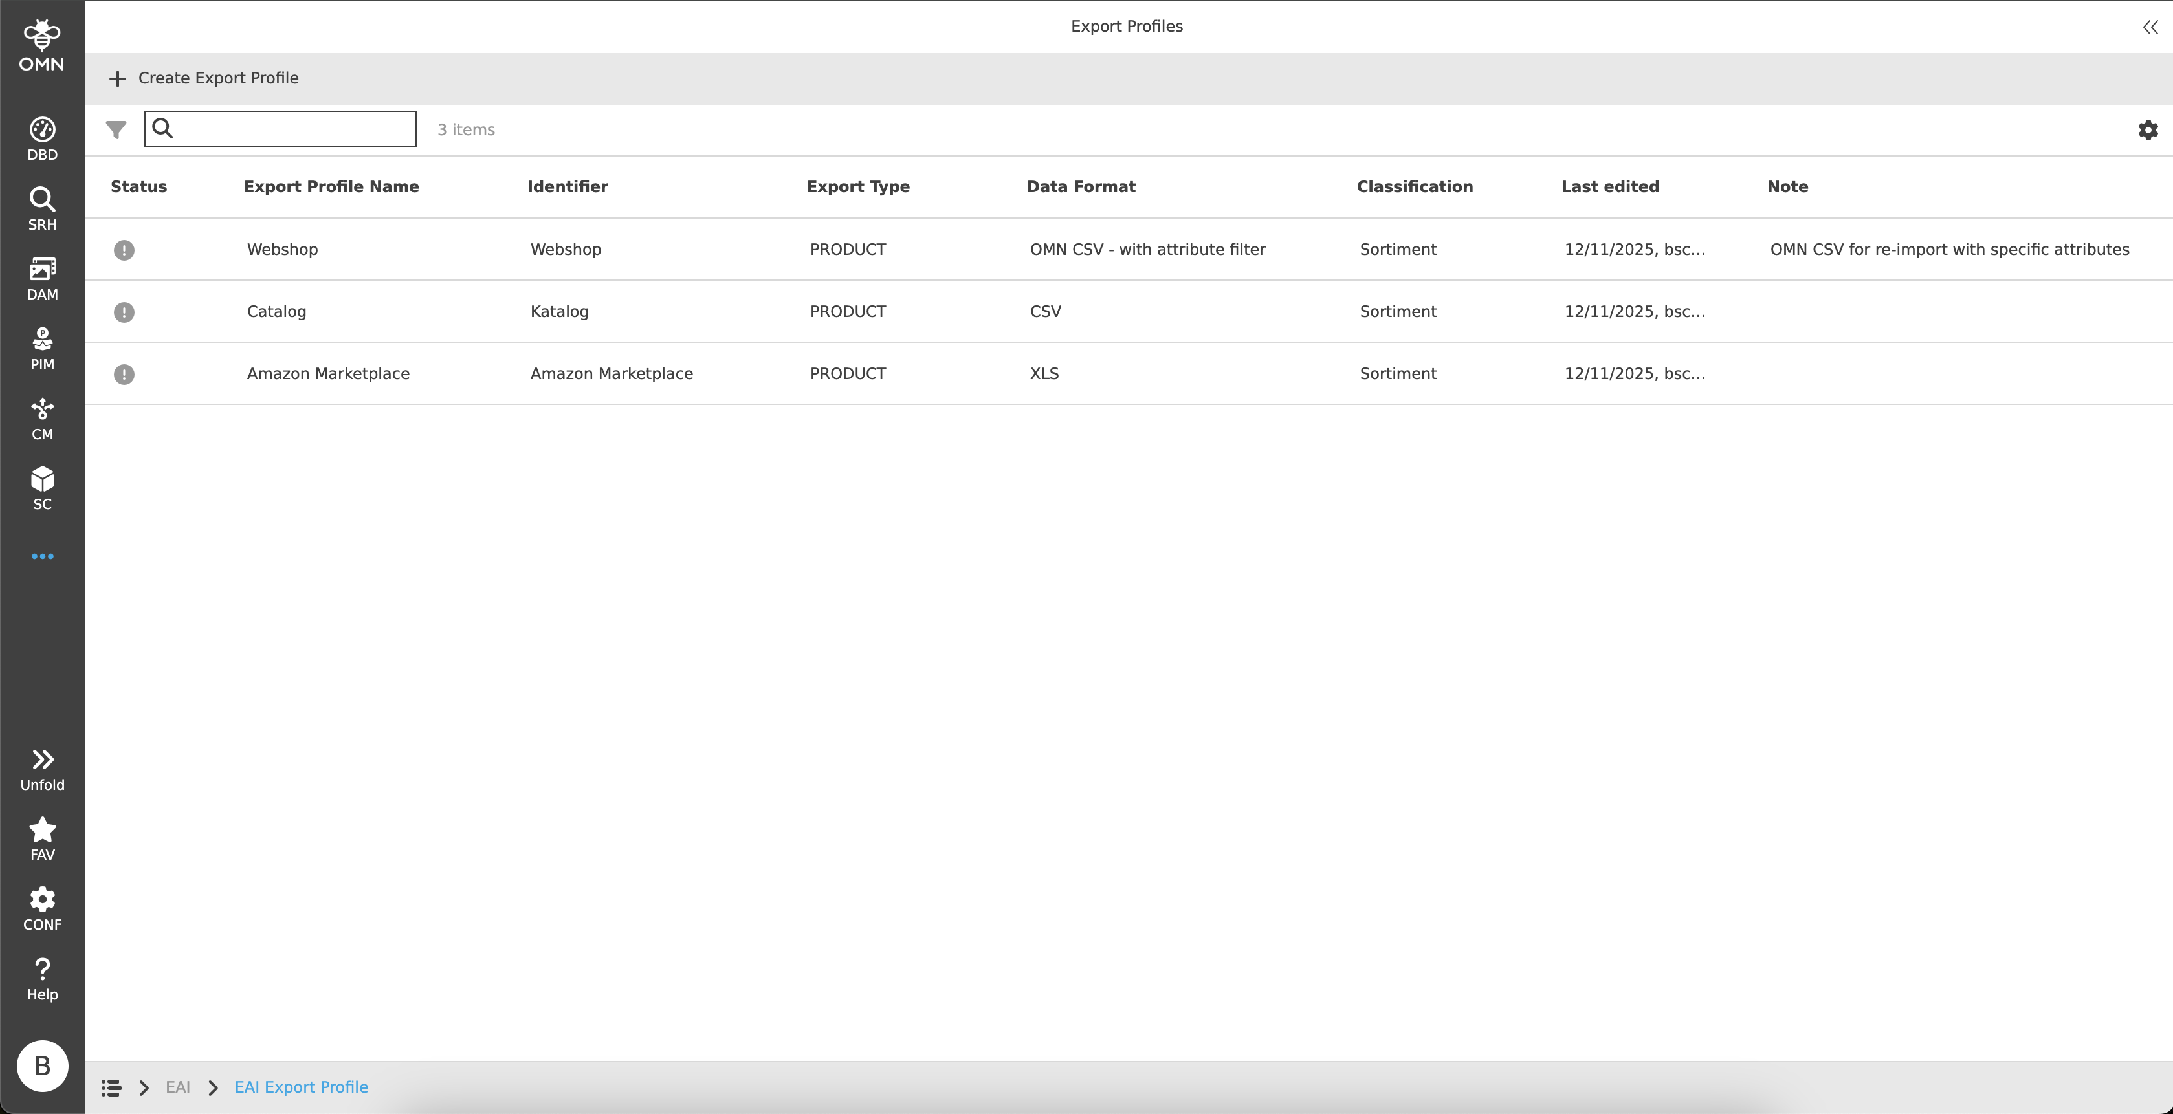Navigate to EAI in the breadcrumb
The height and width of the screenshot is (1114, 2173).
point(178,1088)
